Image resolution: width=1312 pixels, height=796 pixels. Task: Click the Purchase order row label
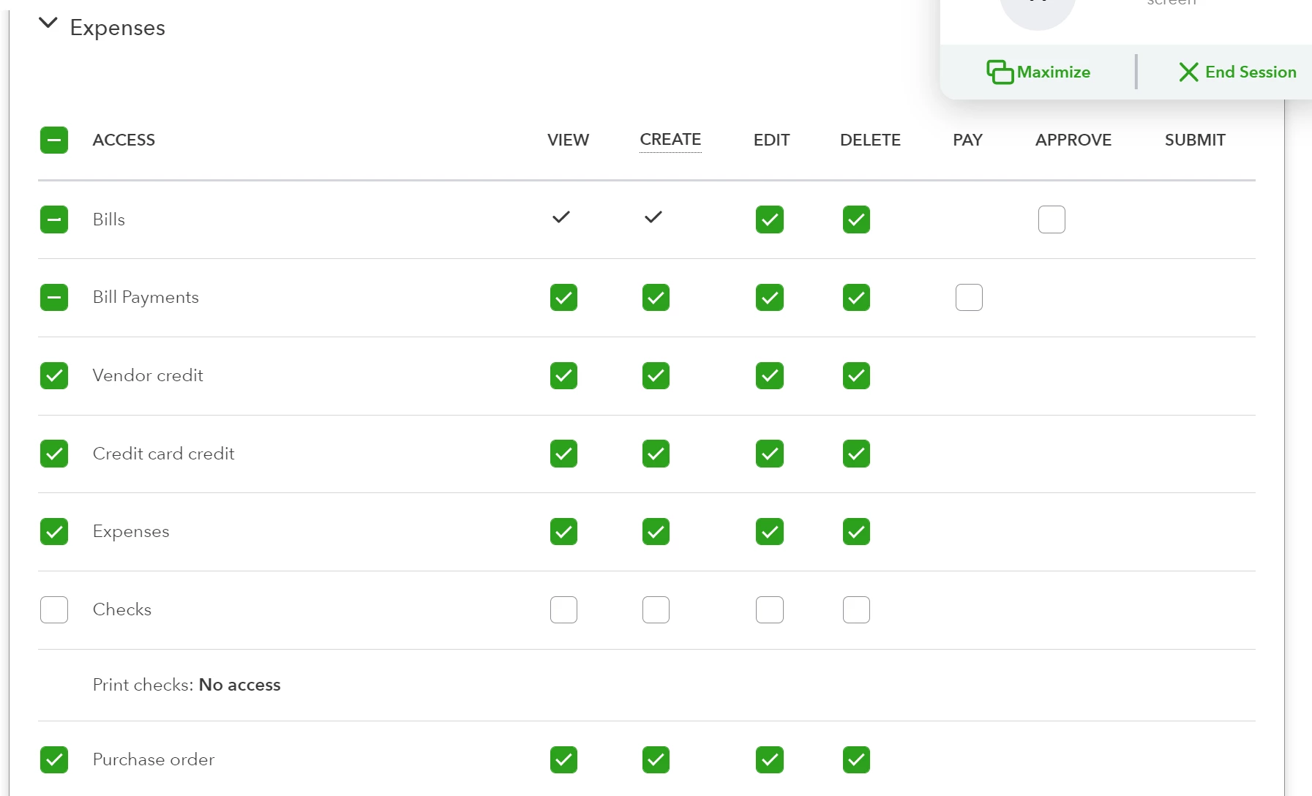coord(154,759)
